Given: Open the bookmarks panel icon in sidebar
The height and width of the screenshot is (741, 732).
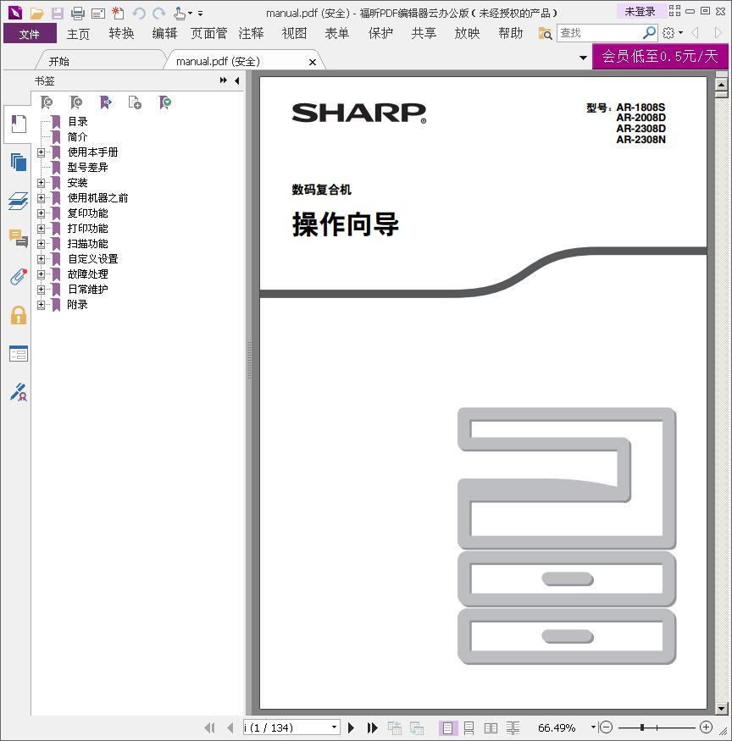Looking at the screenshot, I should (x=19, y=124).
